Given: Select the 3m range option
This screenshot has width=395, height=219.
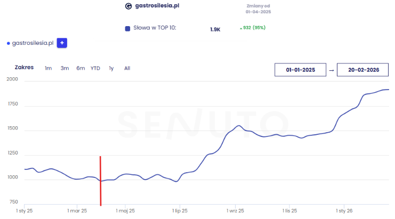Looking at the screenshot, I should click(65, 68).
